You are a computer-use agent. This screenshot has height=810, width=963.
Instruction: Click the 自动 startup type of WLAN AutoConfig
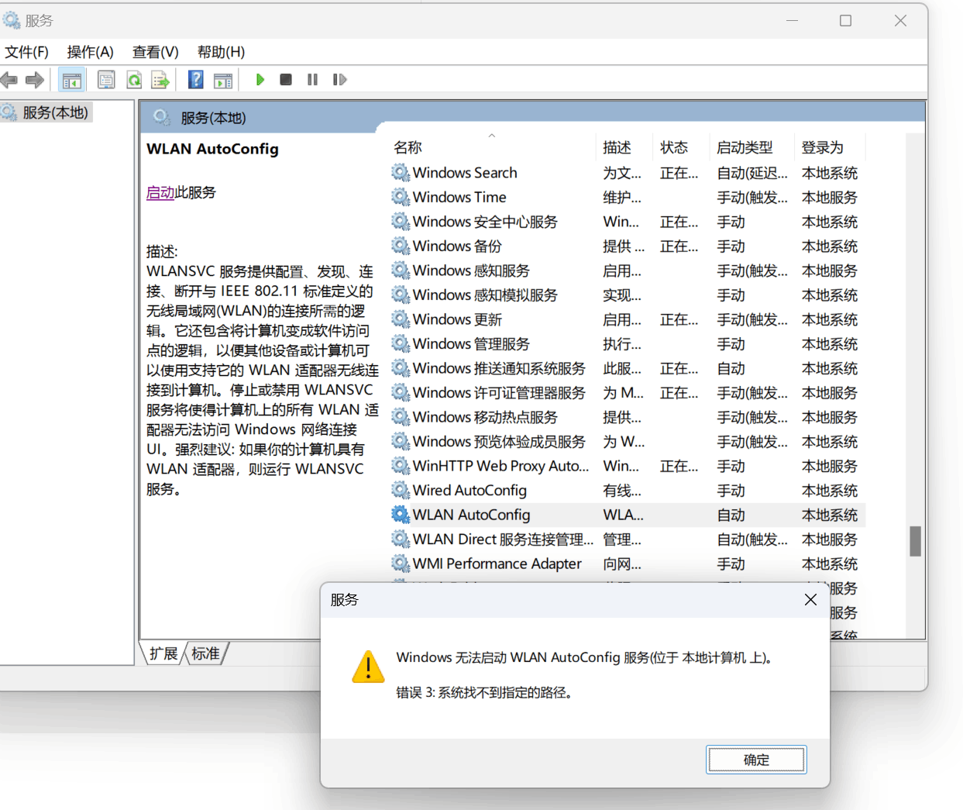[731, 515]
